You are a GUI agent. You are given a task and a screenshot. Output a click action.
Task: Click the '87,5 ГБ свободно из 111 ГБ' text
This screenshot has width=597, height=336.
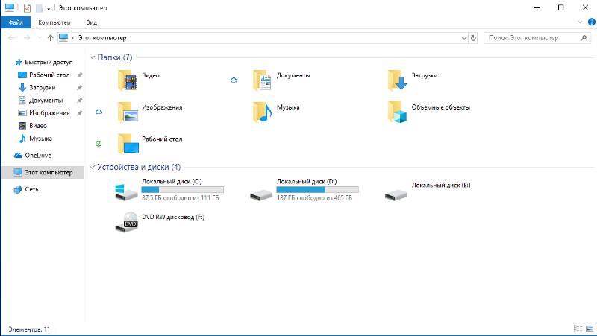click(x=181, y=198)
